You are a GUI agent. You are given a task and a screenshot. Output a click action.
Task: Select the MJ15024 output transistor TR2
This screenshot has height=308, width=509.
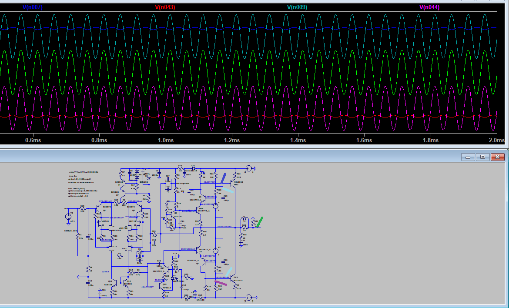click(233, 278)
